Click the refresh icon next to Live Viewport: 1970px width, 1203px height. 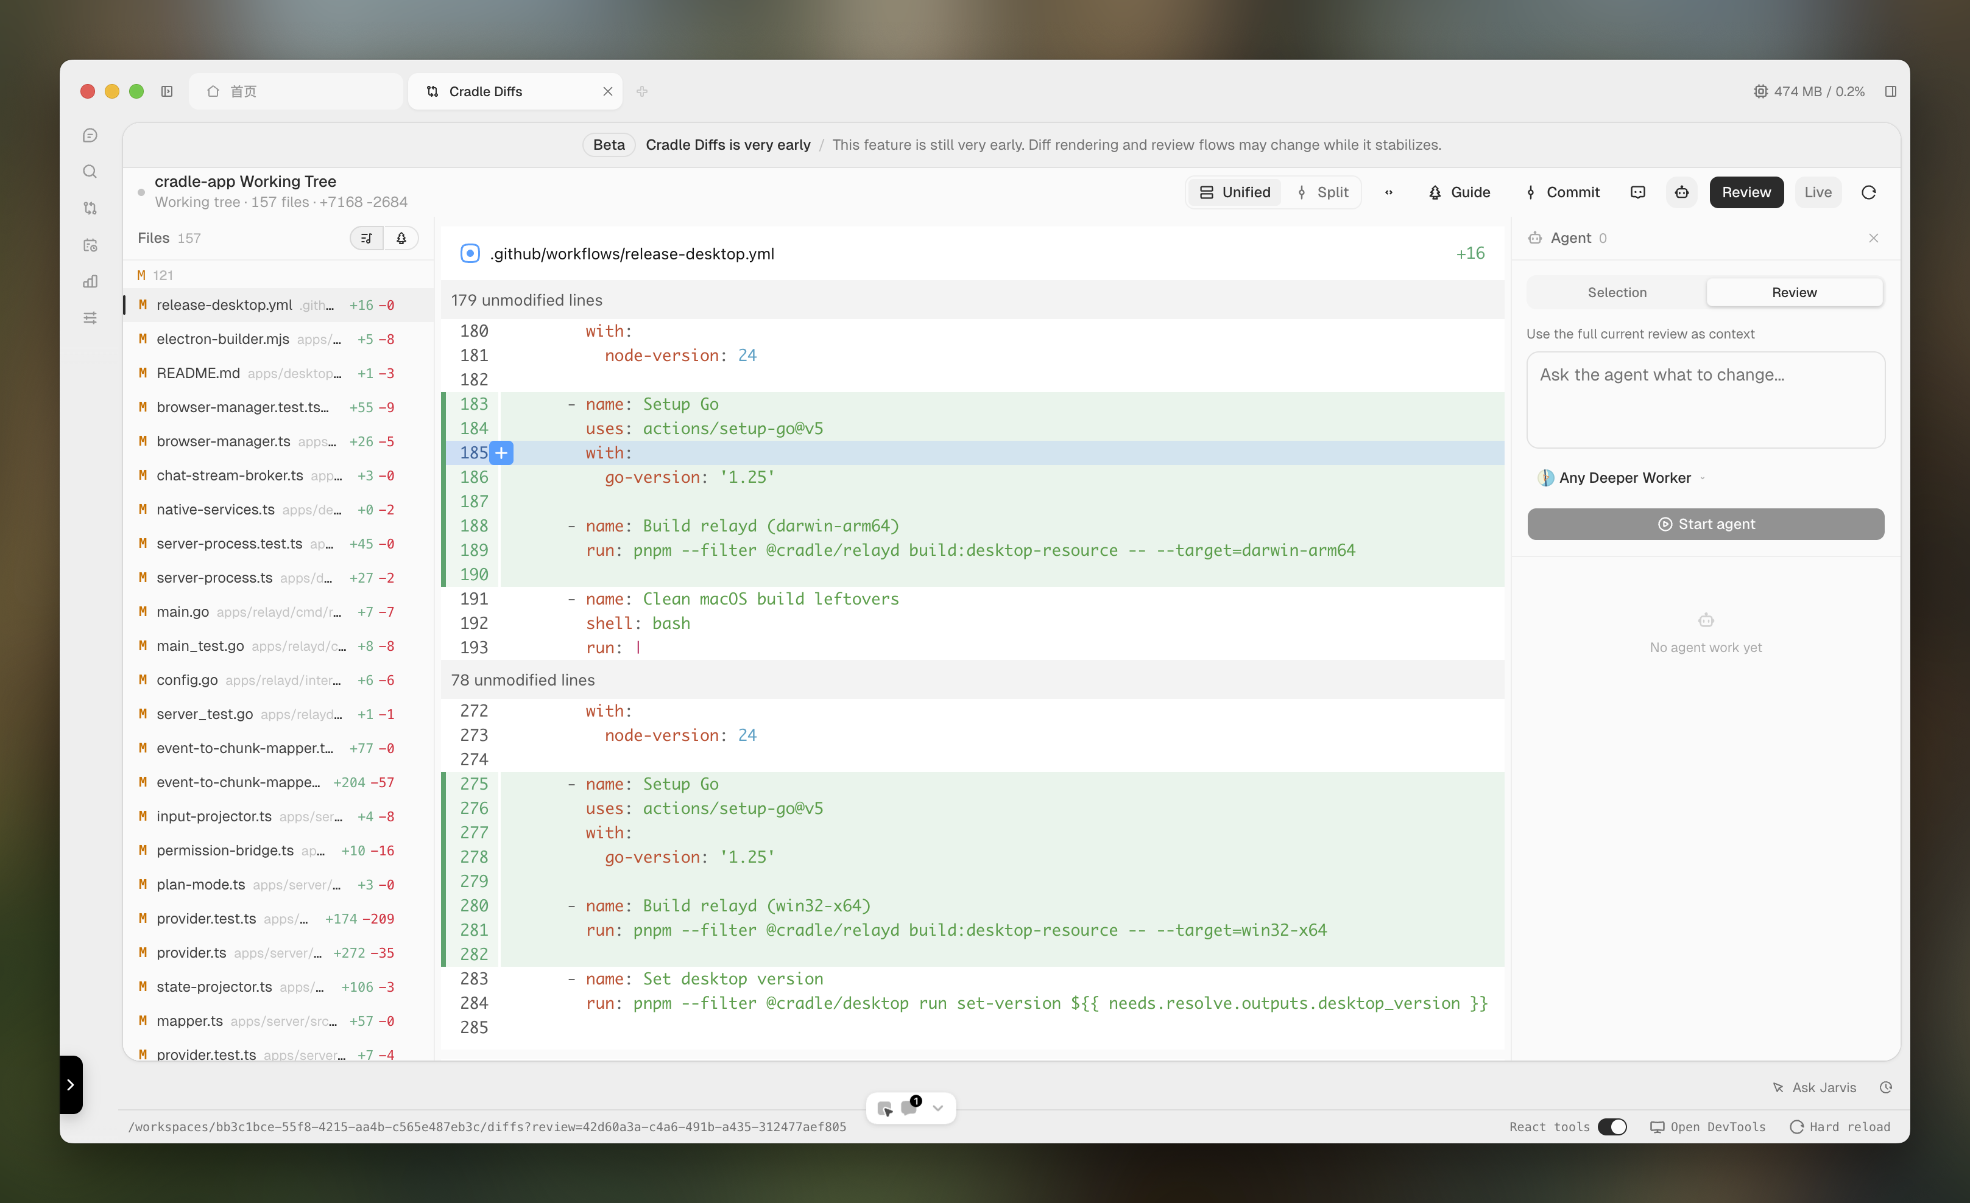tap(1868, 192)
